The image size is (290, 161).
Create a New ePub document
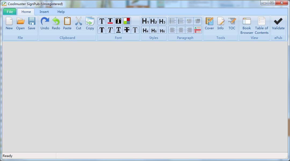click(x=9, y=23)
